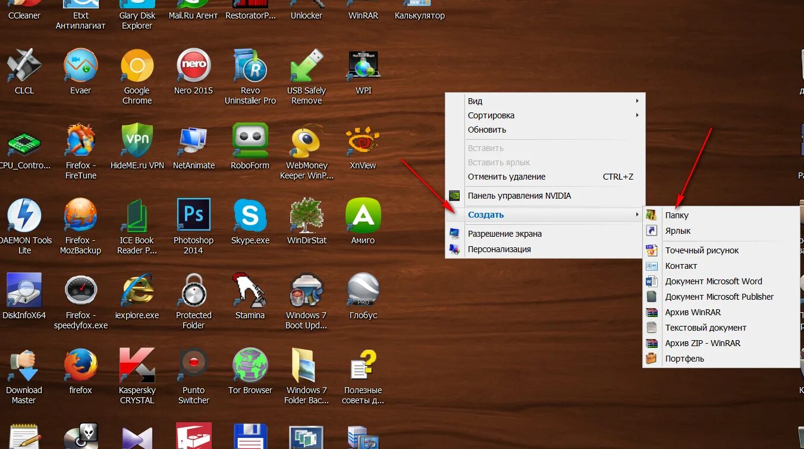This screenshot has height=449, width=804.
Task: Select Полезные советы shortcut
Action: click(x=363, y=366)
